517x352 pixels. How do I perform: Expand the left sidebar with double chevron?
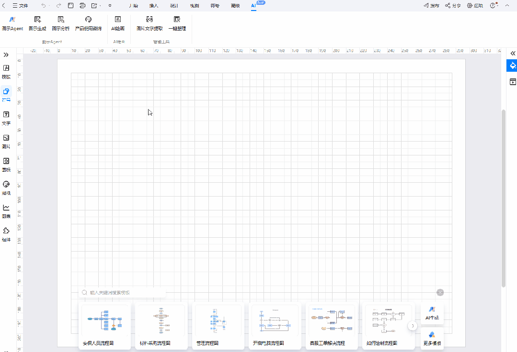pos(6,55)
